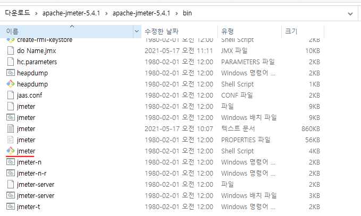Click the 10KB size cell

point(313,50)
